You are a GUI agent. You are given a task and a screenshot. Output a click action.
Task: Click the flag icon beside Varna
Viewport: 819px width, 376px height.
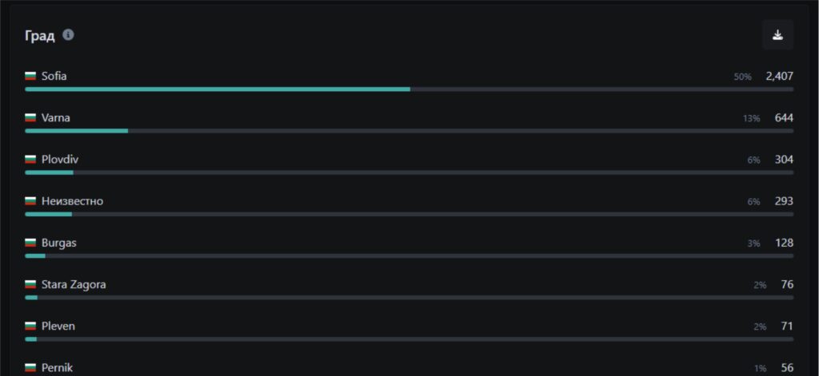[x=30, y=118]
